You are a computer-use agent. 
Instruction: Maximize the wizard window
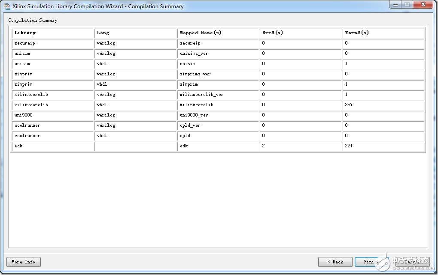coord(407,5)
